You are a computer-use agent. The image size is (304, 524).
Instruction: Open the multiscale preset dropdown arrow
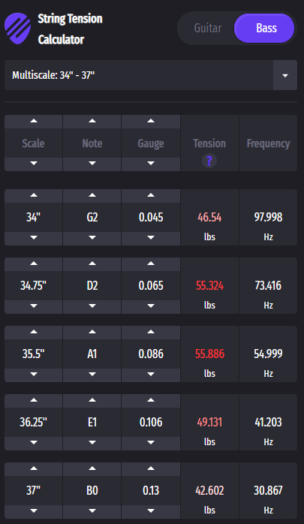285,75
